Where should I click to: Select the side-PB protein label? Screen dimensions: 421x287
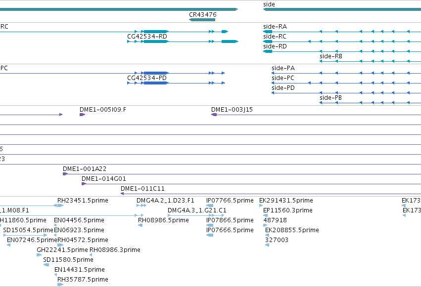(x=331, y=98)
